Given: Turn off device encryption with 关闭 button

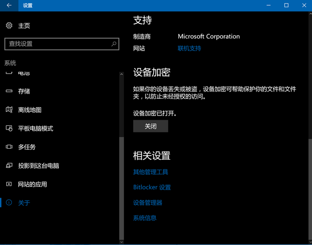Looking at the screenshot, I should pos(150,126).
